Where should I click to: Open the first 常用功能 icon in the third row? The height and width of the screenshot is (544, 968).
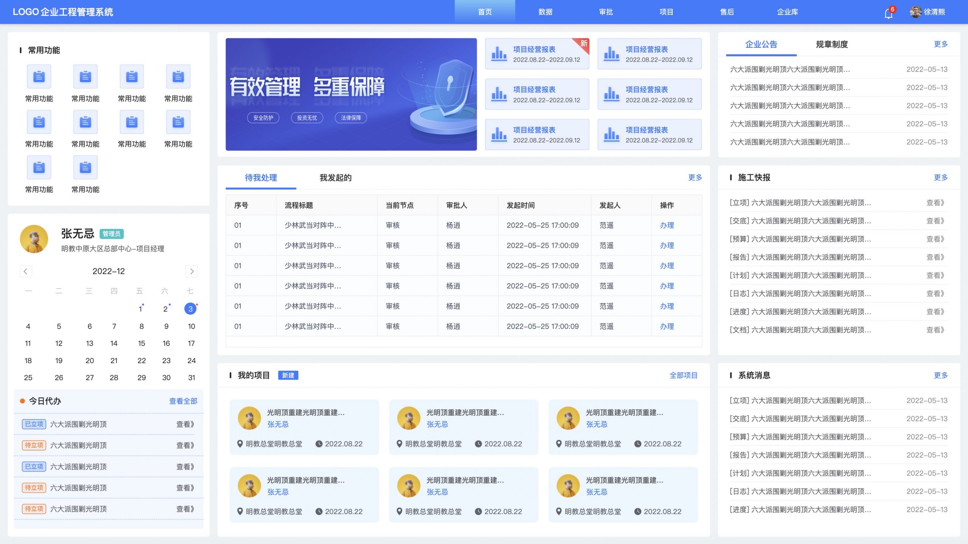tap(39, 167)
